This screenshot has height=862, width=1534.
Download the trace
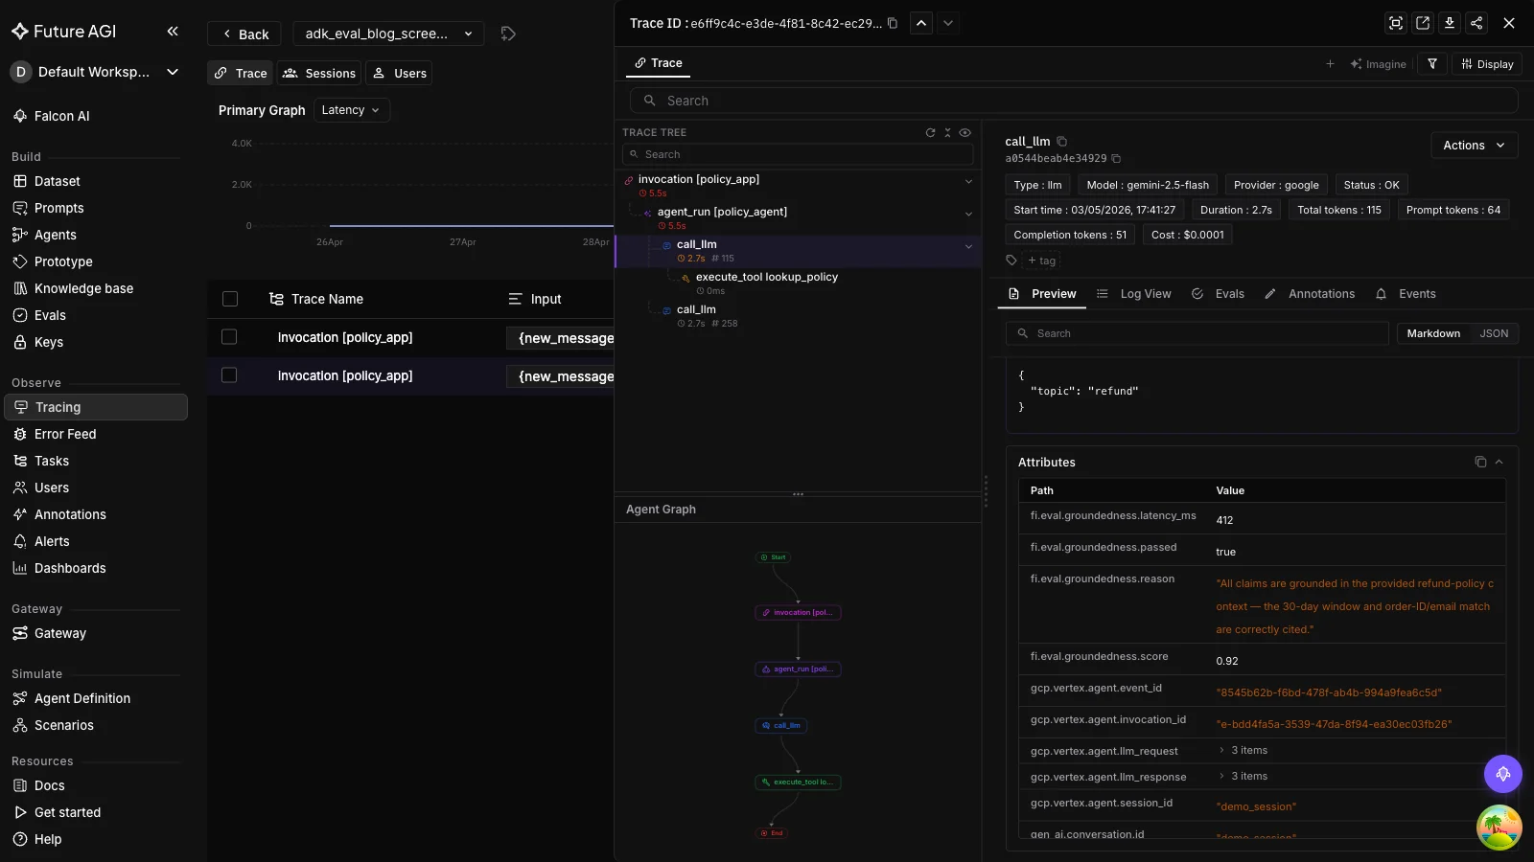(x=1450, y=23)
